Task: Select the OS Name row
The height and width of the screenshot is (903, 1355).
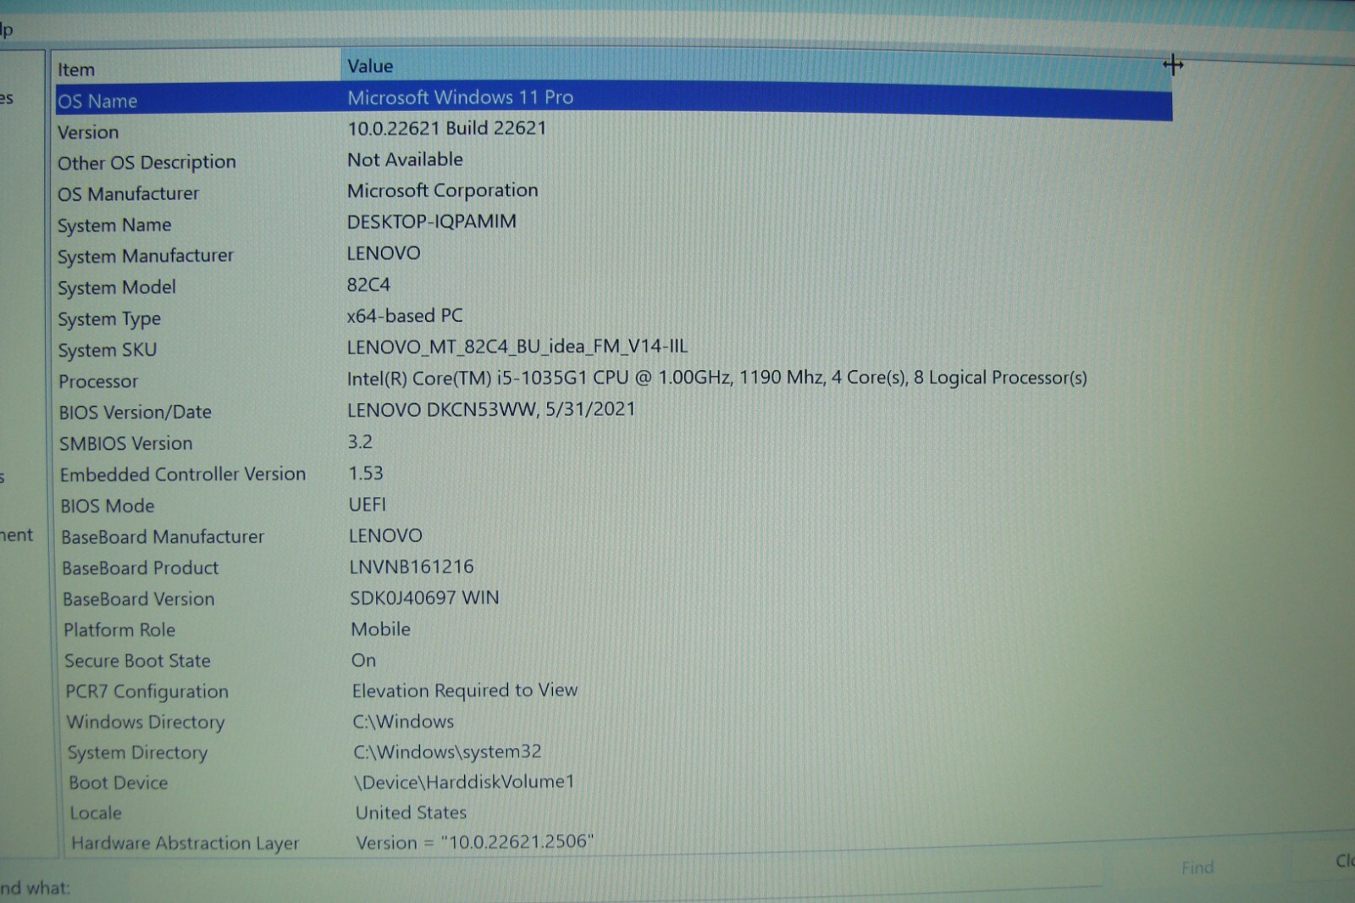Action: point(614,99)
